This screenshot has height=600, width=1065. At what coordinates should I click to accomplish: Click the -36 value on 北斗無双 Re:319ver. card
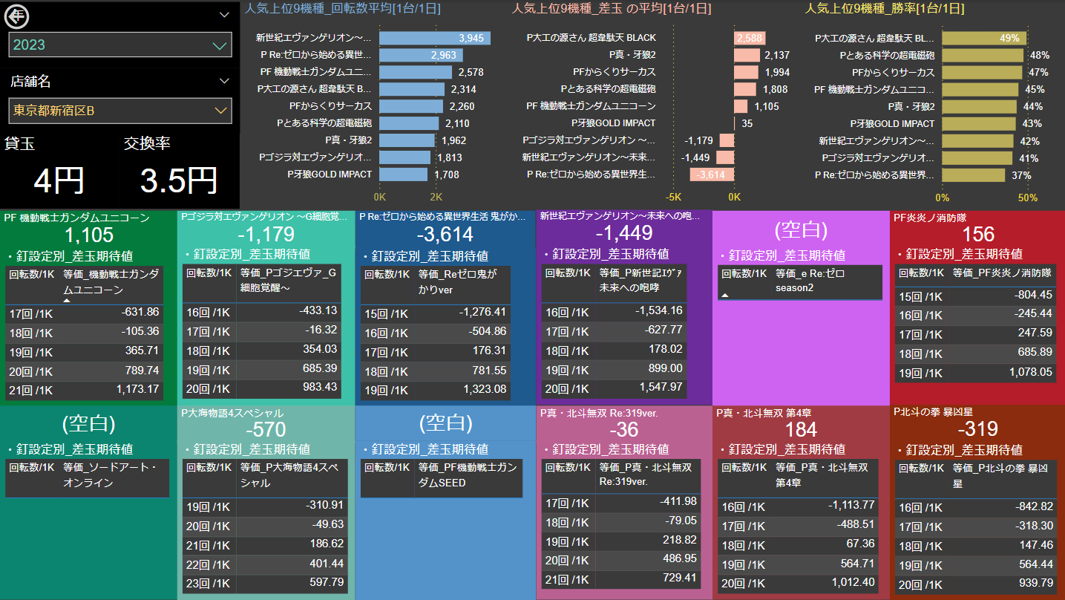tap(623, 430)
